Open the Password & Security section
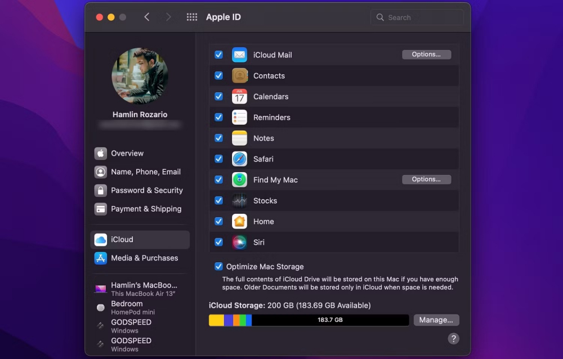The height and width of the screenshot is (359, 563). coord(146,190)
